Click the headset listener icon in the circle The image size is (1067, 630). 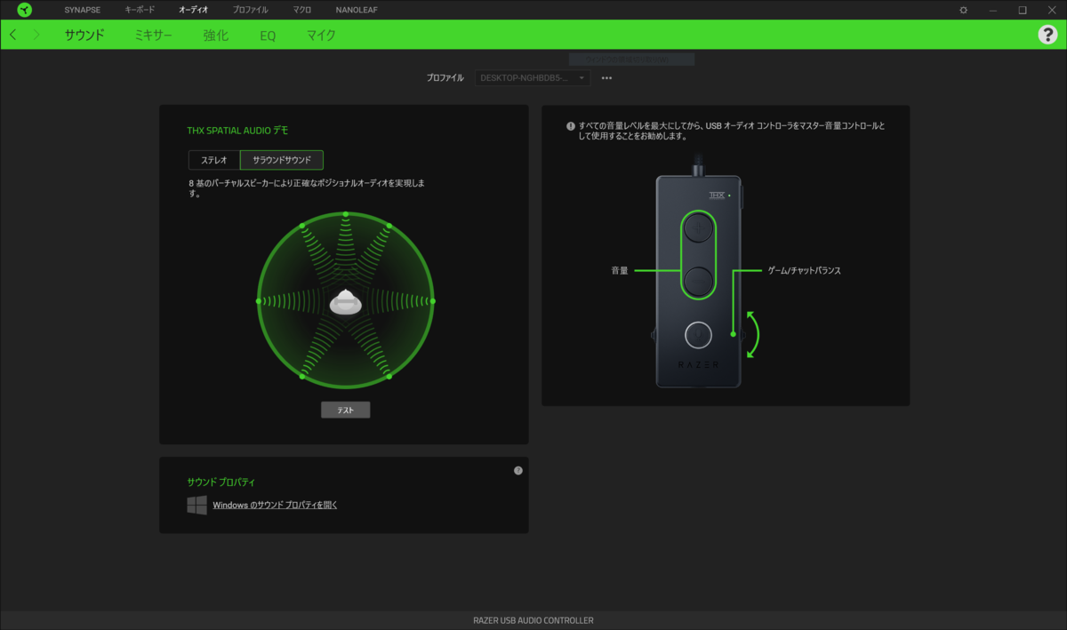click(345, 302)
